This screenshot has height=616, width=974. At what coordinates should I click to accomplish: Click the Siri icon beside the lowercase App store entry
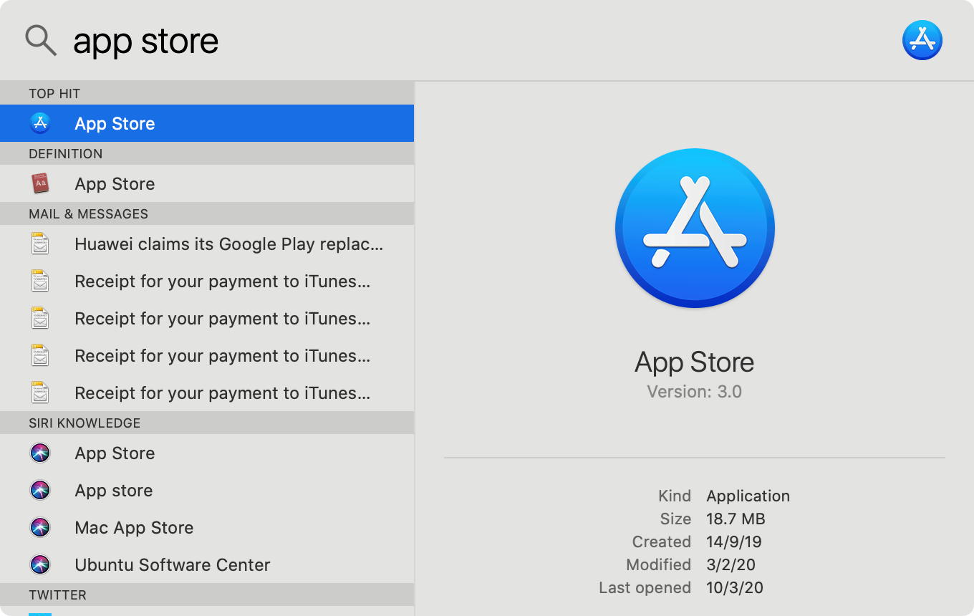pos(40,490)
